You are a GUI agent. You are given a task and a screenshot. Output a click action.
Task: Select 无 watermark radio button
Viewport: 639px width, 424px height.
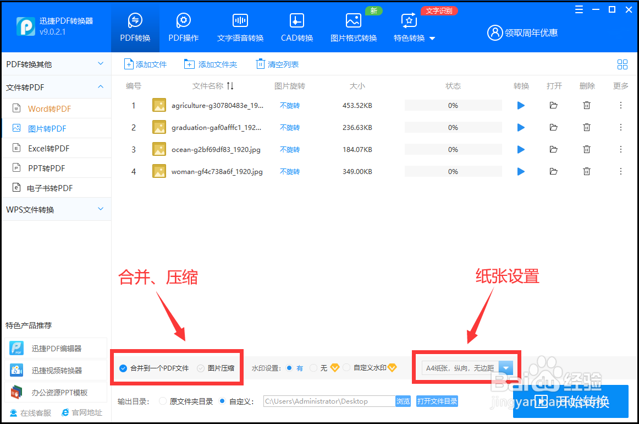[313, 368]
